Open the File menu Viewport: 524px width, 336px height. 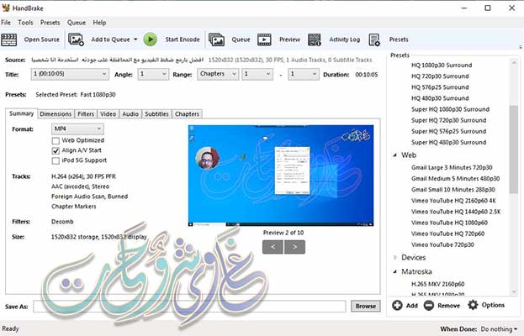(x=6, y=23)
